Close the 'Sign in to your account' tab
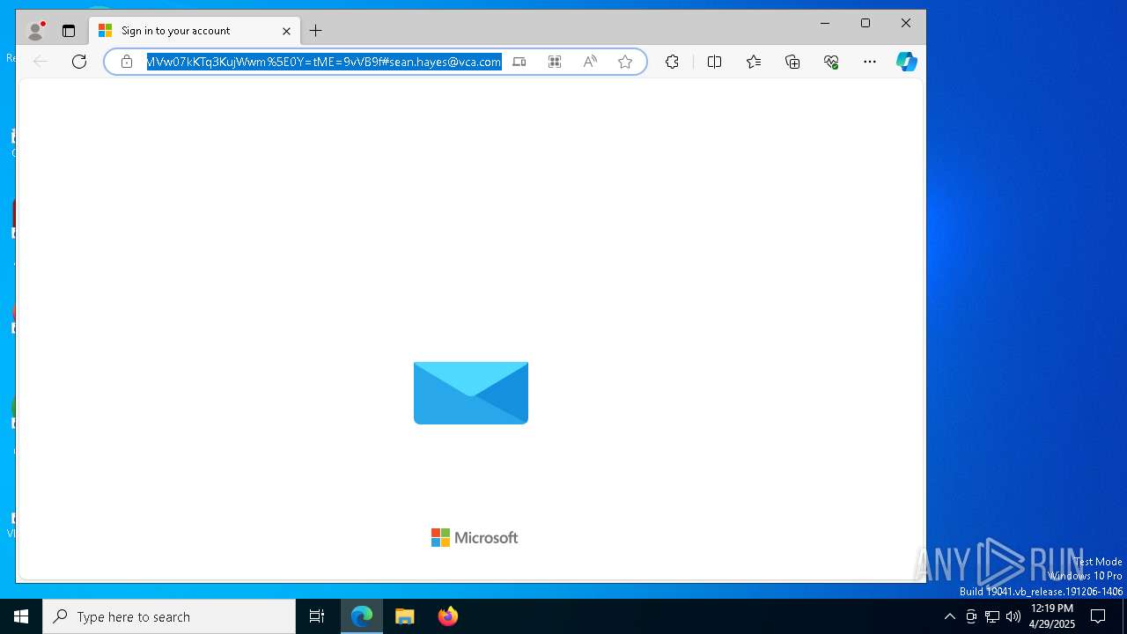This screenshot has width=1127, height=634. point(286,31)
